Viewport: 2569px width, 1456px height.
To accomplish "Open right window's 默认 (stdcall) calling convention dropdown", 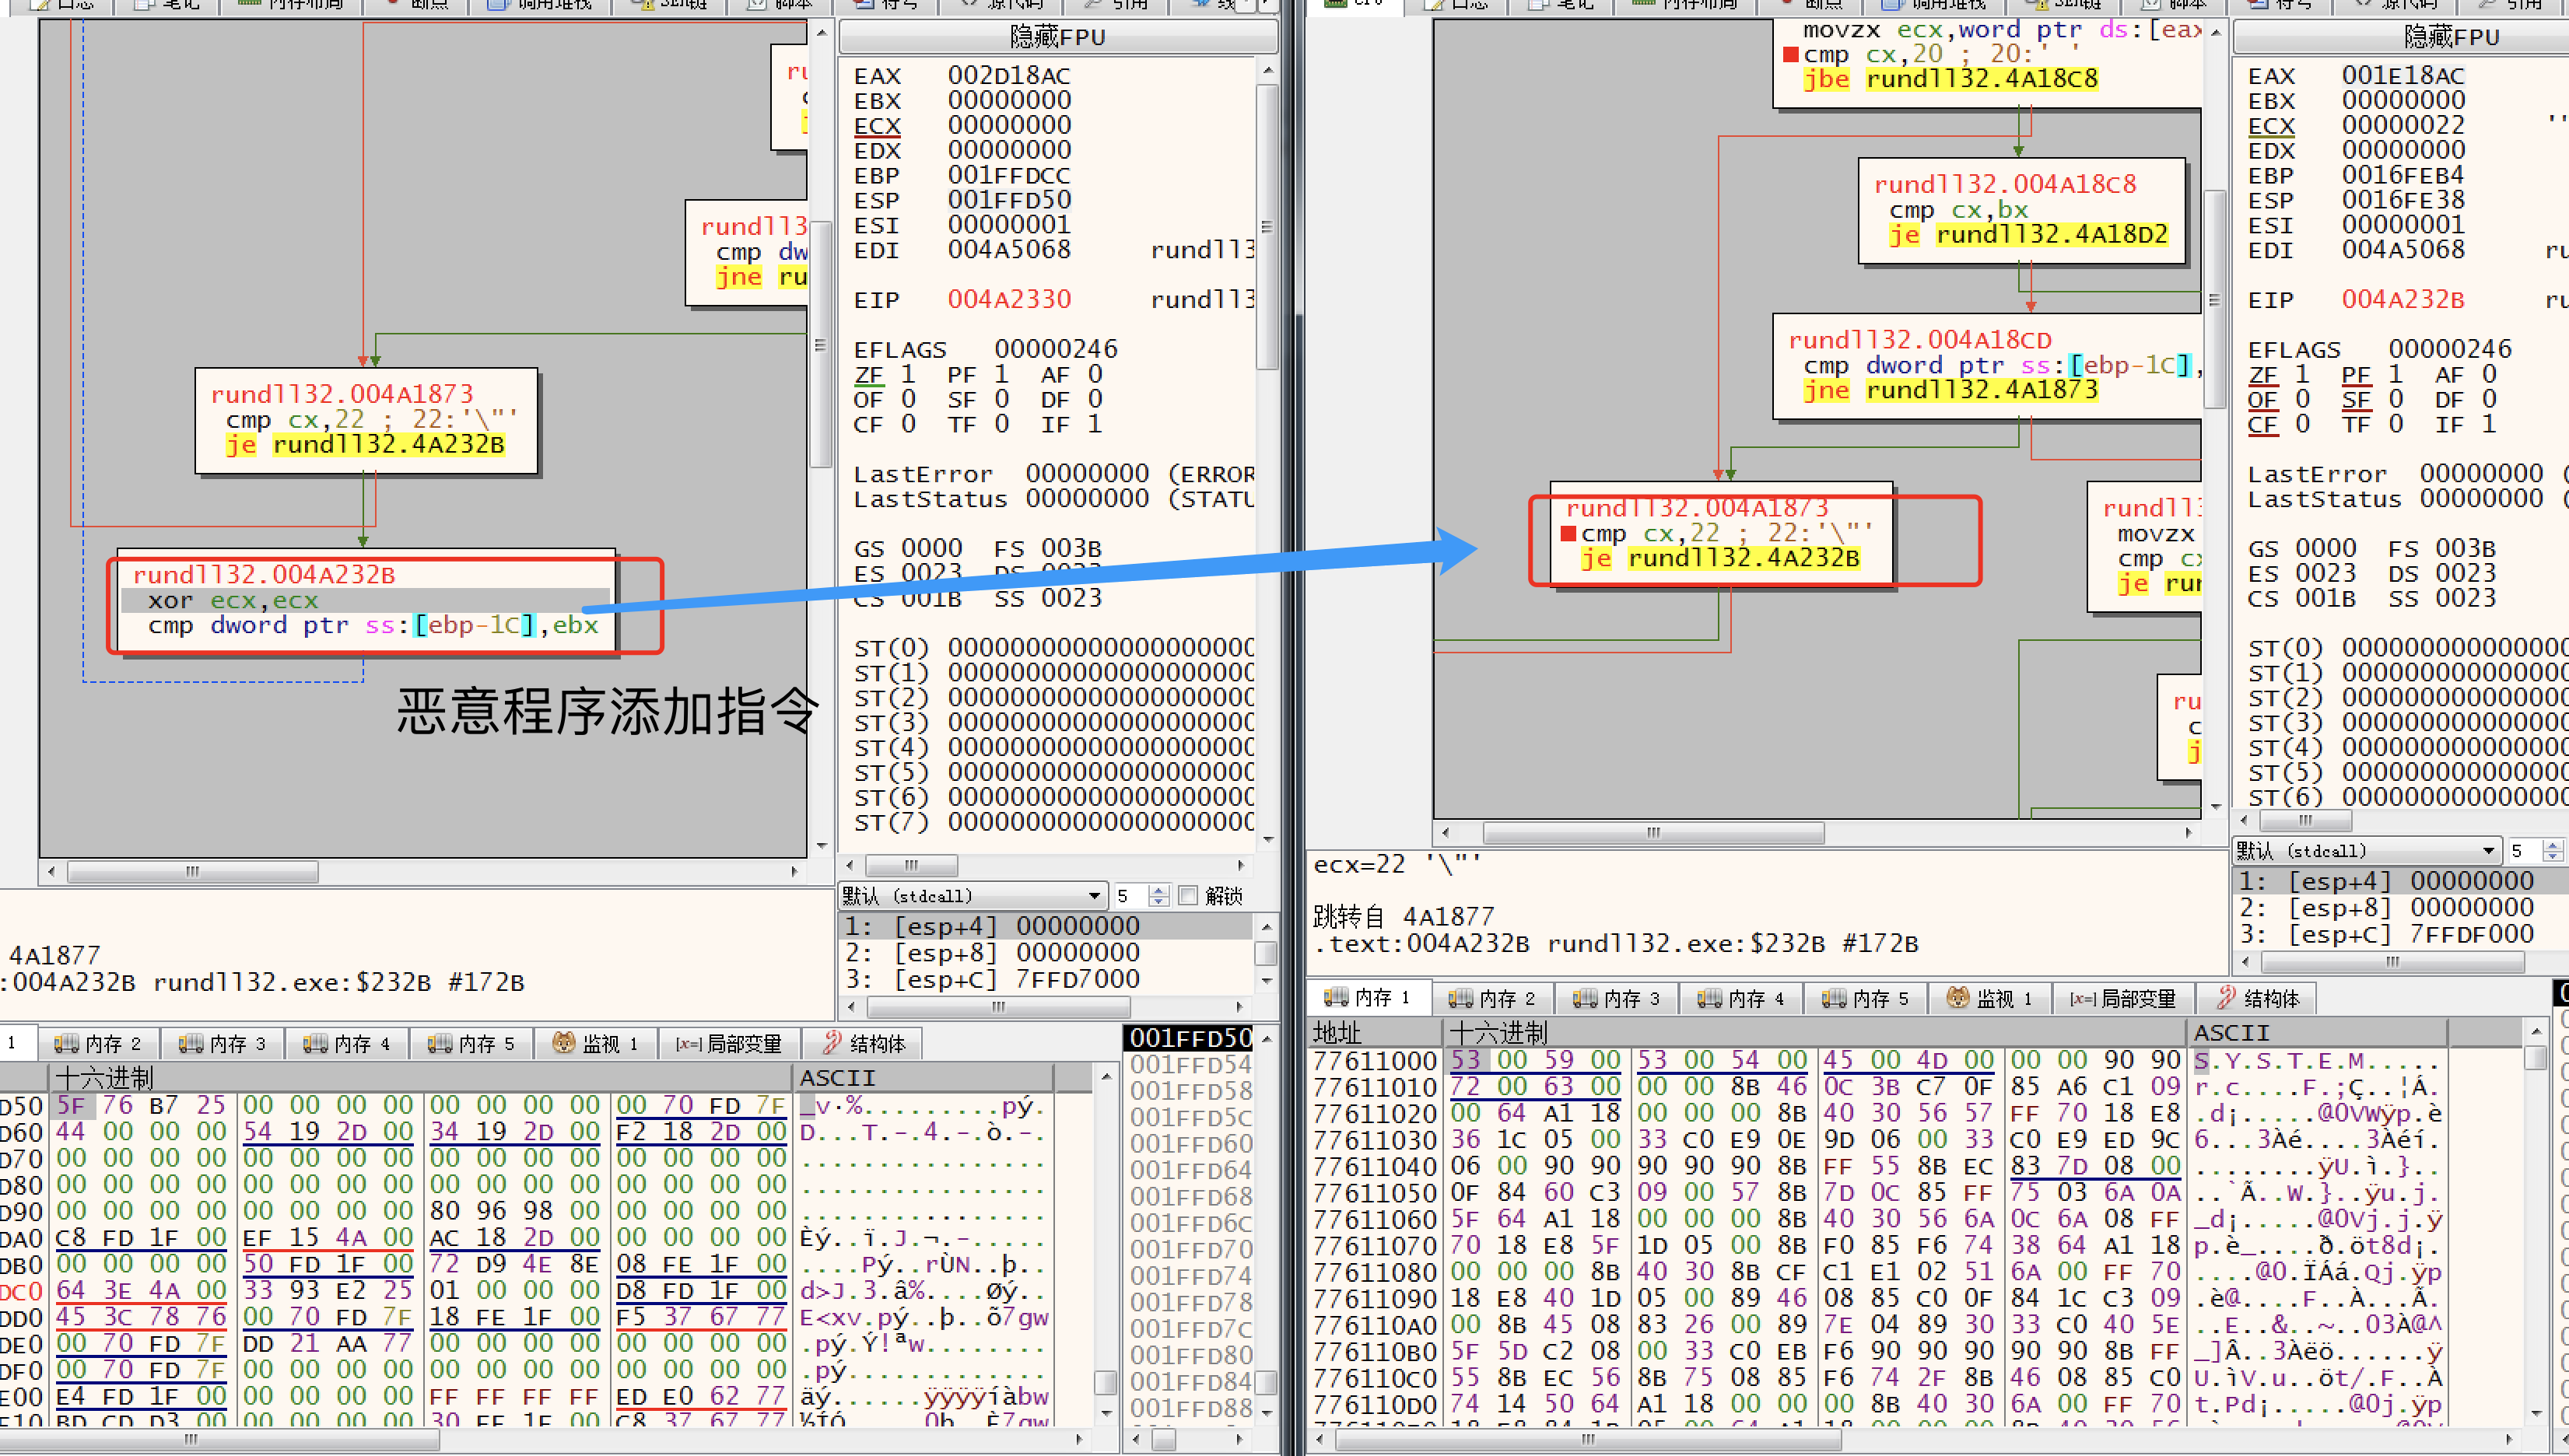I will [2488, 851].
